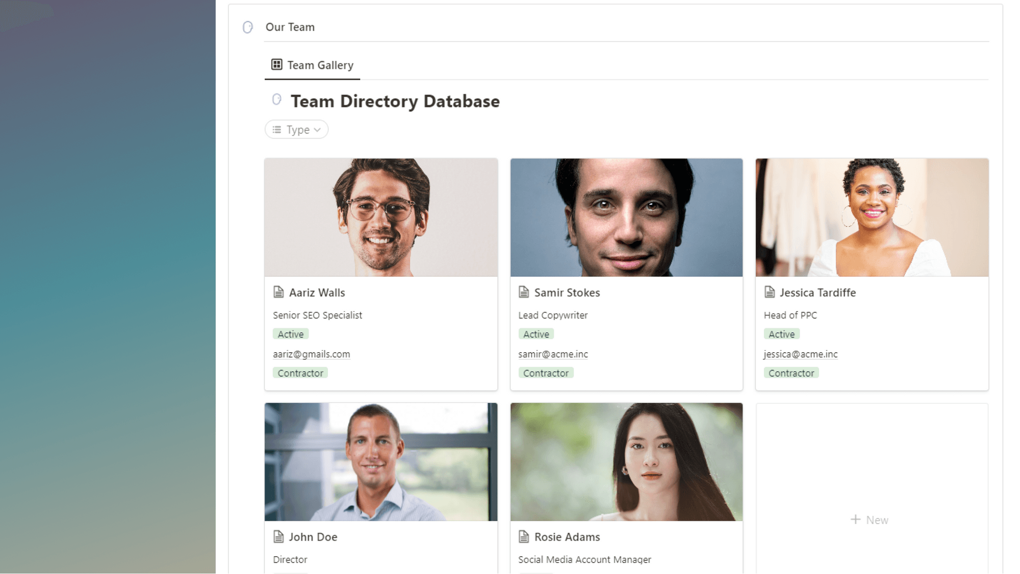1020x574 pixels.
Task: Click the Team Gallery grid view icon
Action: [x=276, y=65]
